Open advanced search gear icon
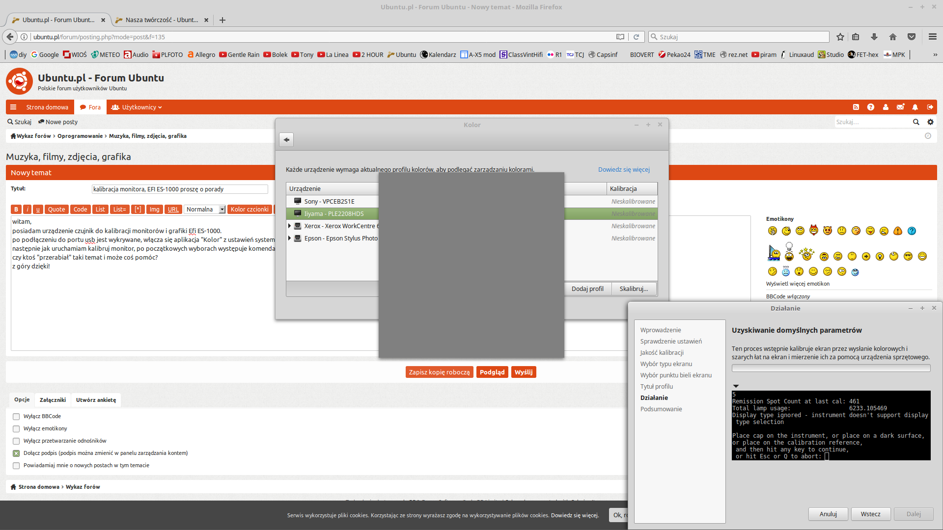943x530 pixels. coord(930,122)
